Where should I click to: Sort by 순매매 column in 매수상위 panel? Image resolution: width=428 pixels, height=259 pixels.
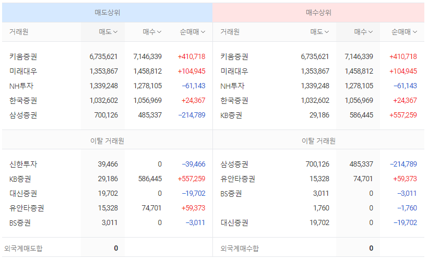point(405,32)
